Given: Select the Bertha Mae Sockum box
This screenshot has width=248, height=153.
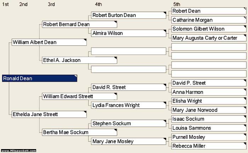Looking at the screenshot, I should pyautogui.click(x=80, y=132).
